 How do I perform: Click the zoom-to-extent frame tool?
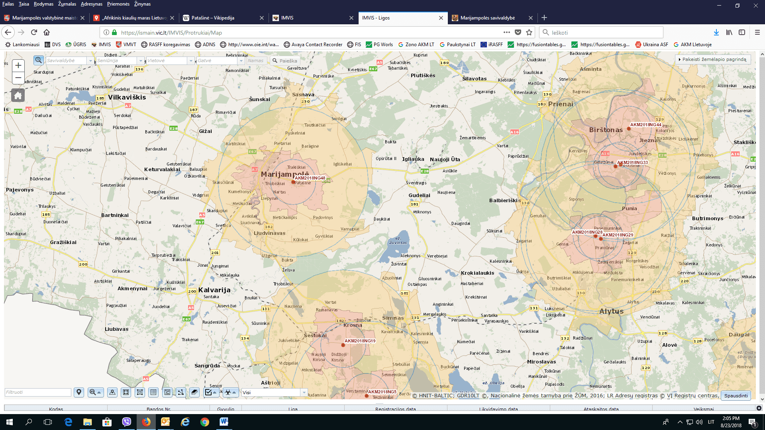[x=140, y=392]
